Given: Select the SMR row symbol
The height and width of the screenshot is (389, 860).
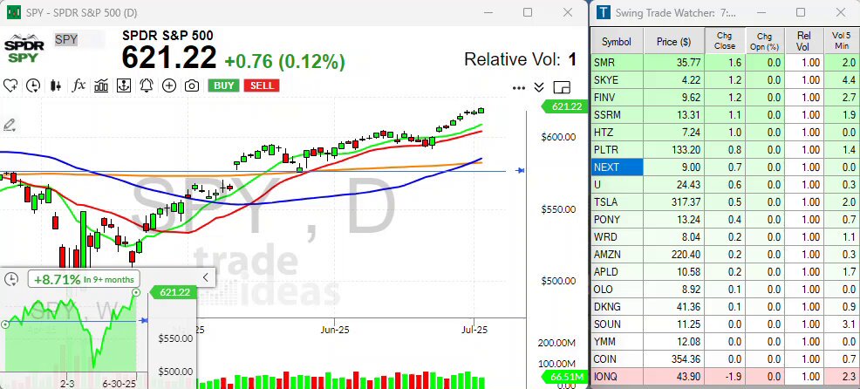Looking at the screenshot, I should tap(617, 63).
